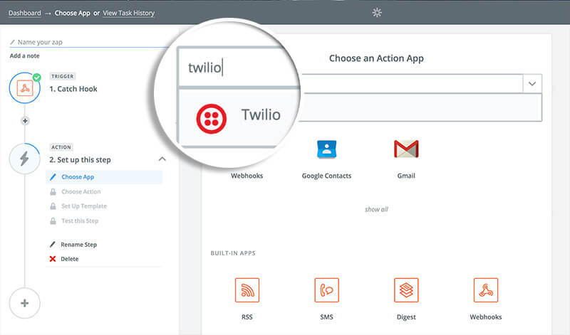Click lock icon beside Choose Action

click(x=53, y=191)
